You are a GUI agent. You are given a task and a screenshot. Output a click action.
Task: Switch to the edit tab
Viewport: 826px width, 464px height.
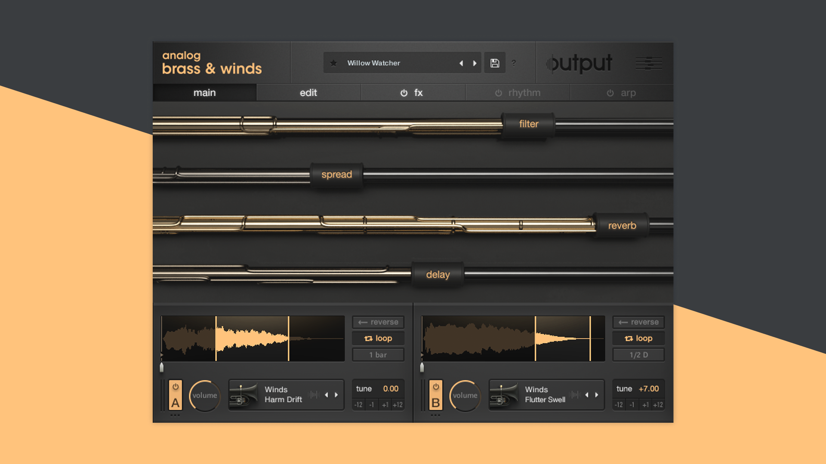pos(308,92)
